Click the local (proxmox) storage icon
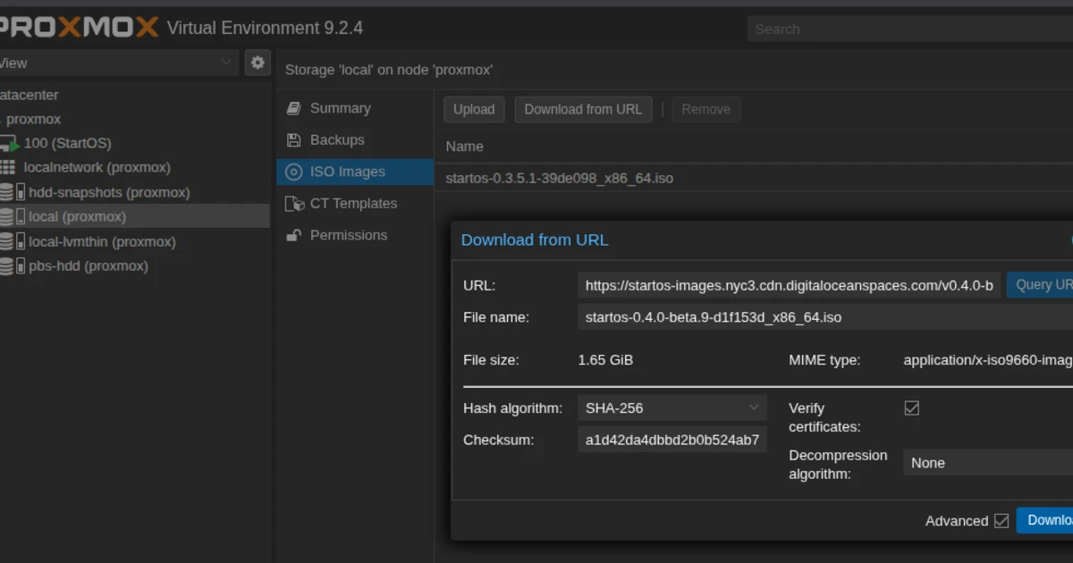The height and width of the screenshot is (563, 1073). (13, 216)
